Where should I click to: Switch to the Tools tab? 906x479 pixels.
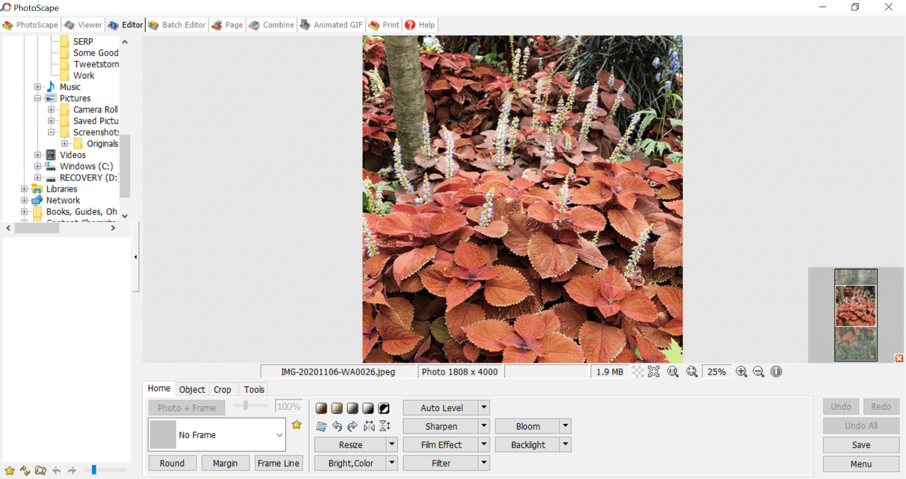pyautogui.click(x=254, y=389)
